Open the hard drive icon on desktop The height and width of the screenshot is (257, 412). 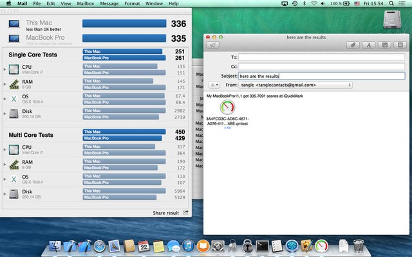click(392, 20)
